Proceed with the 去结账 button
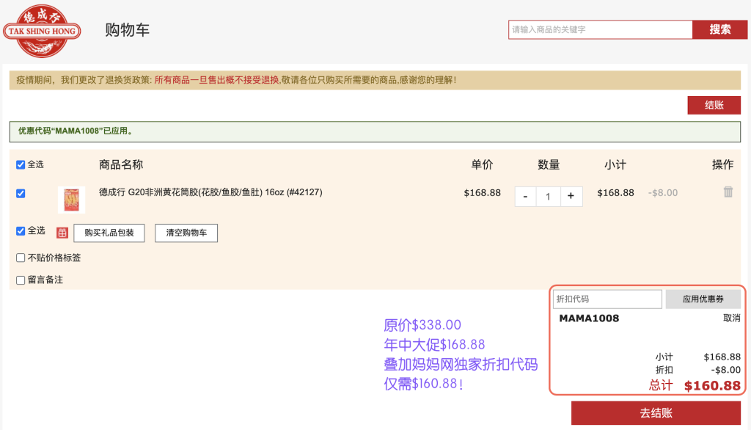The width and height of the screenshot is (751, 430). 656,413
